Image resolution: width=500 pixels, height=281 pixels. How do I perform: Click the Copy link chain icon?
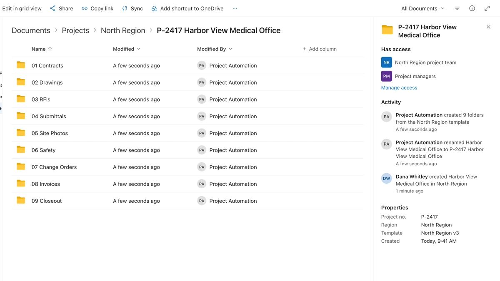tap(85, 8)
